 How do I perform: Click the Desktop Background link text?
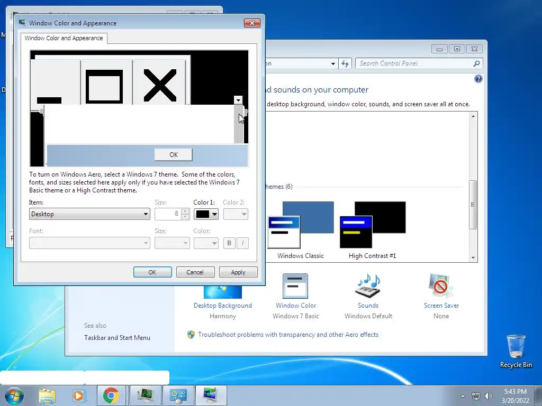(223, 306)
